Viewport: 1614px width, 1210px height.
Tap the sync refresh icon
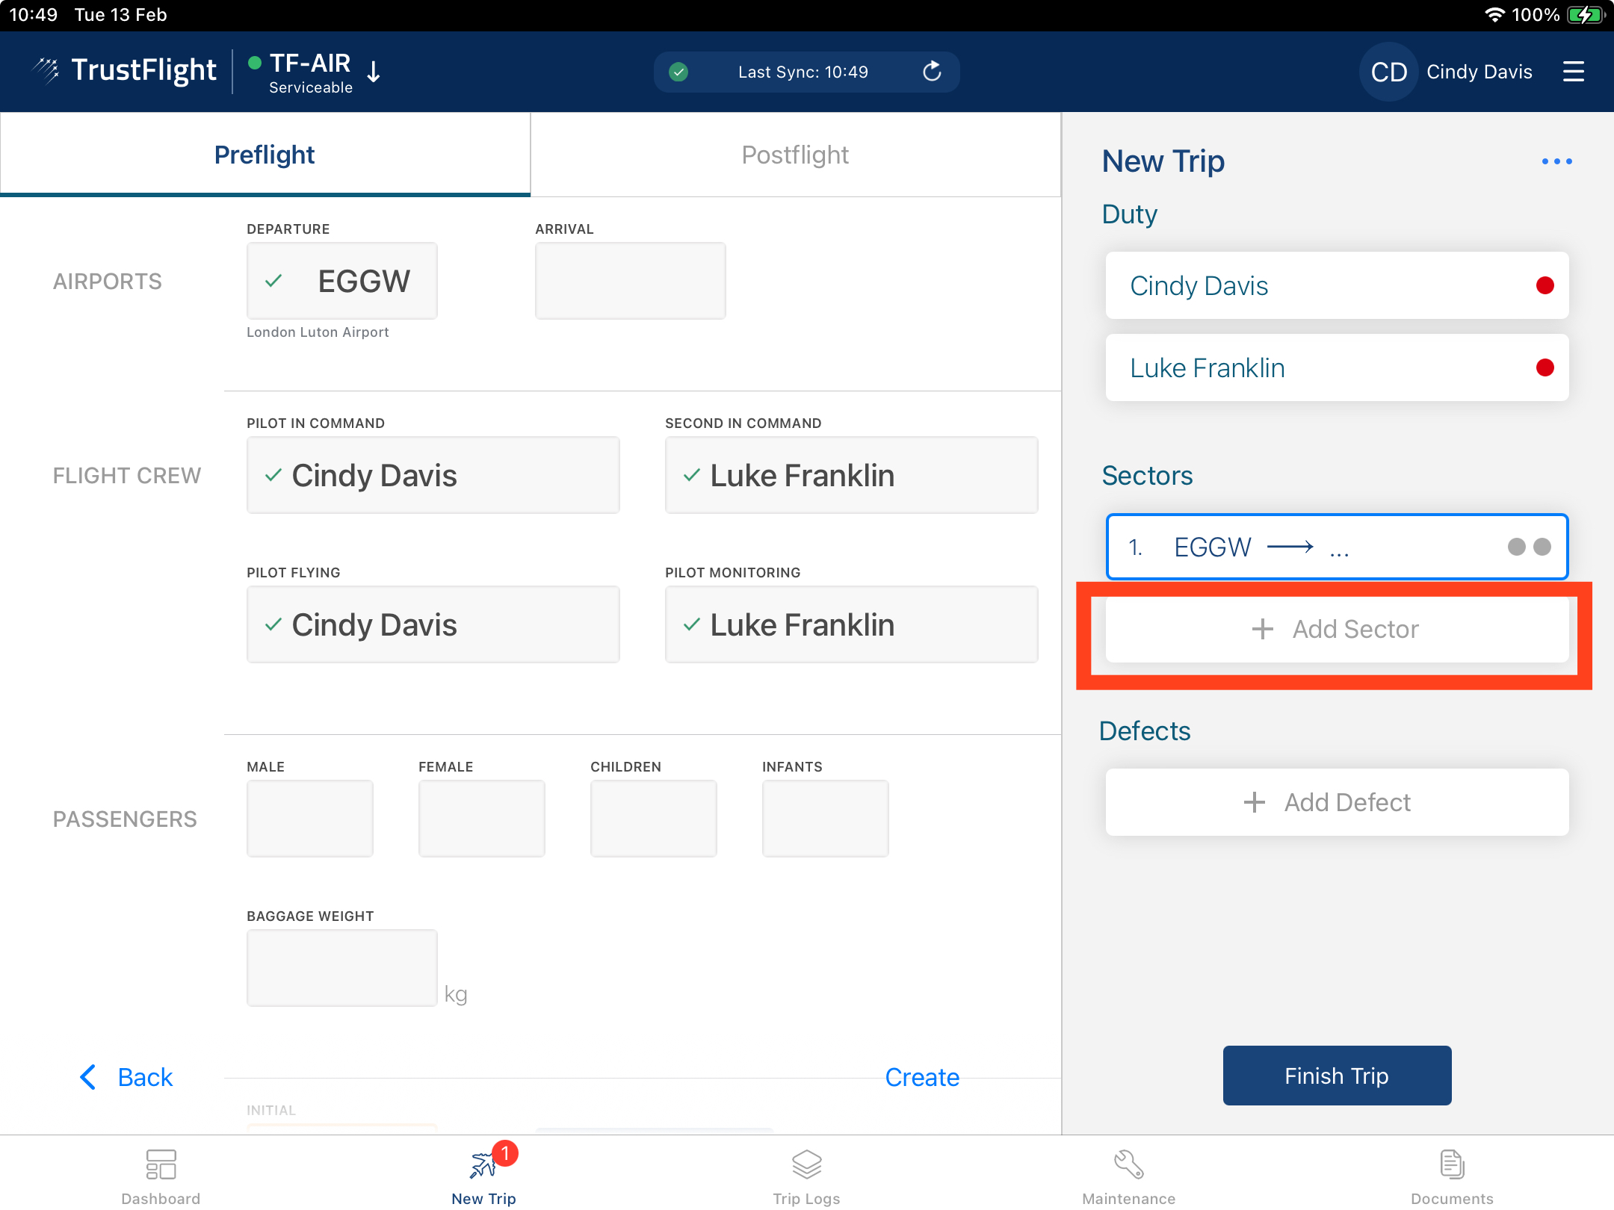(932, 72)
